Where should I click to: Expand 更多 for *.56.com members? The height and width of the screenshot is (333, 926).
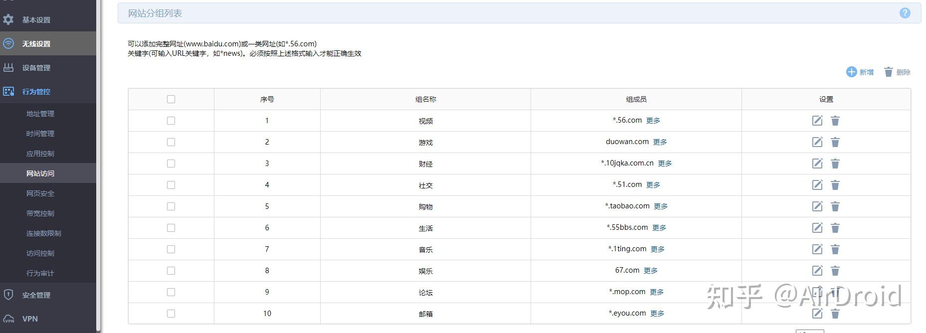(653, 121)
